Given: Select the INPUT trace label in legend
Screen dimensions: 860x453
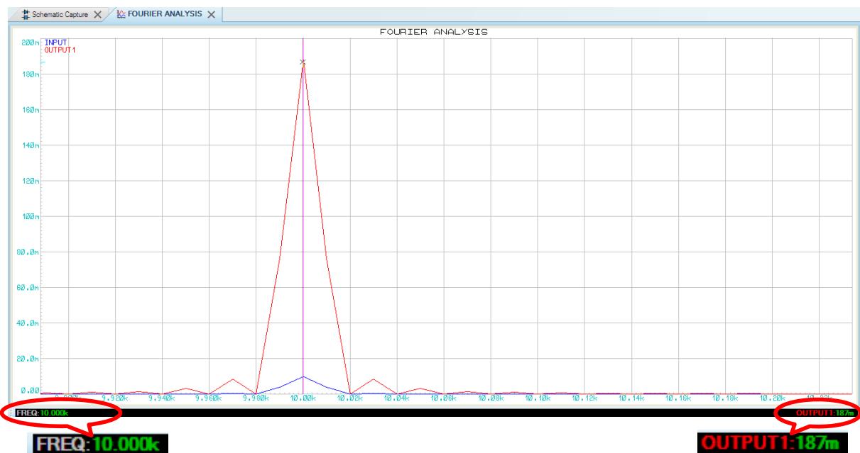Looking at the screenshot, I should [55, 43].
